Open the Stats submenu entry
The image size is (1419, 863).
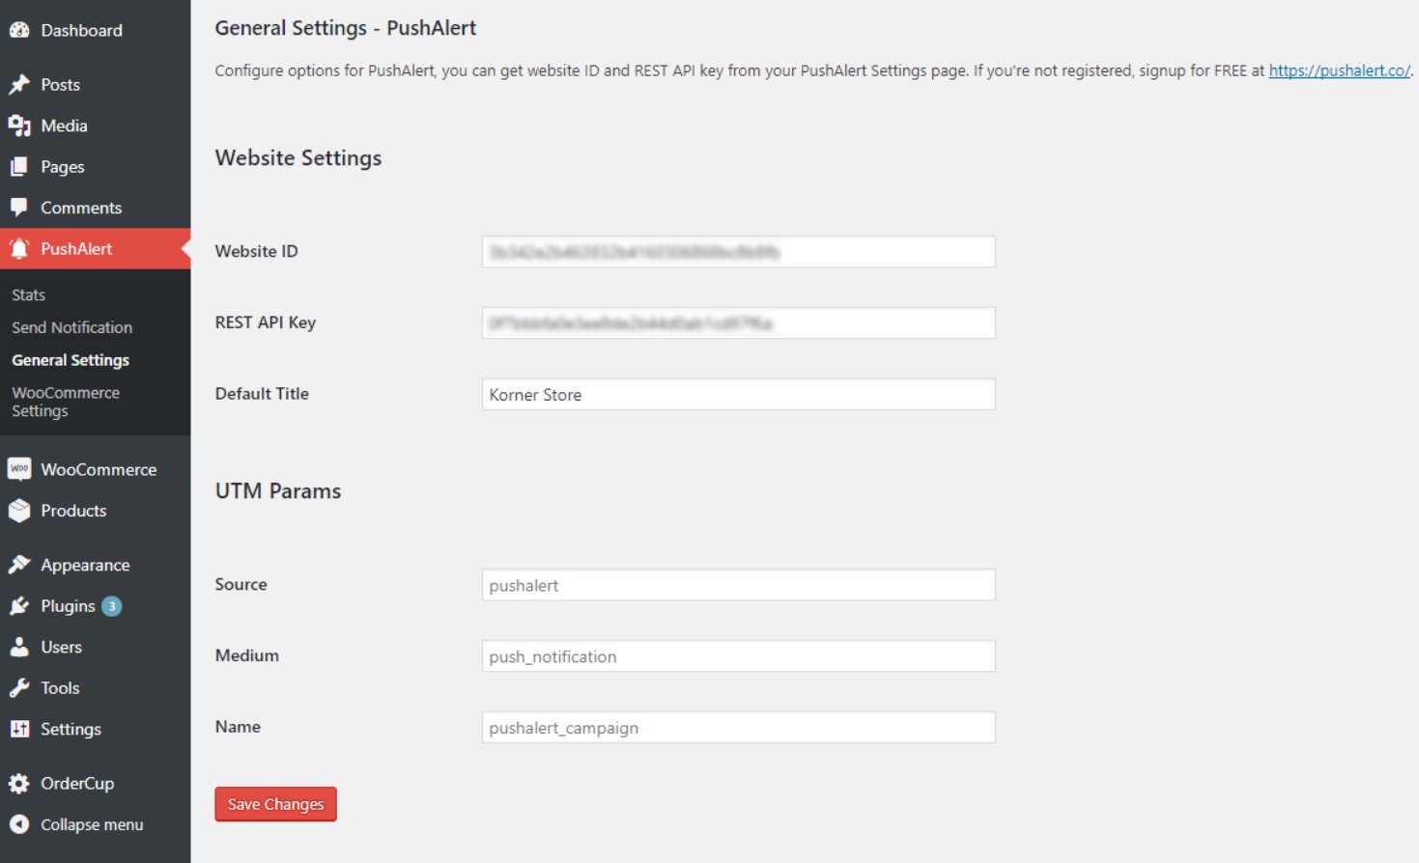[28, 294]
